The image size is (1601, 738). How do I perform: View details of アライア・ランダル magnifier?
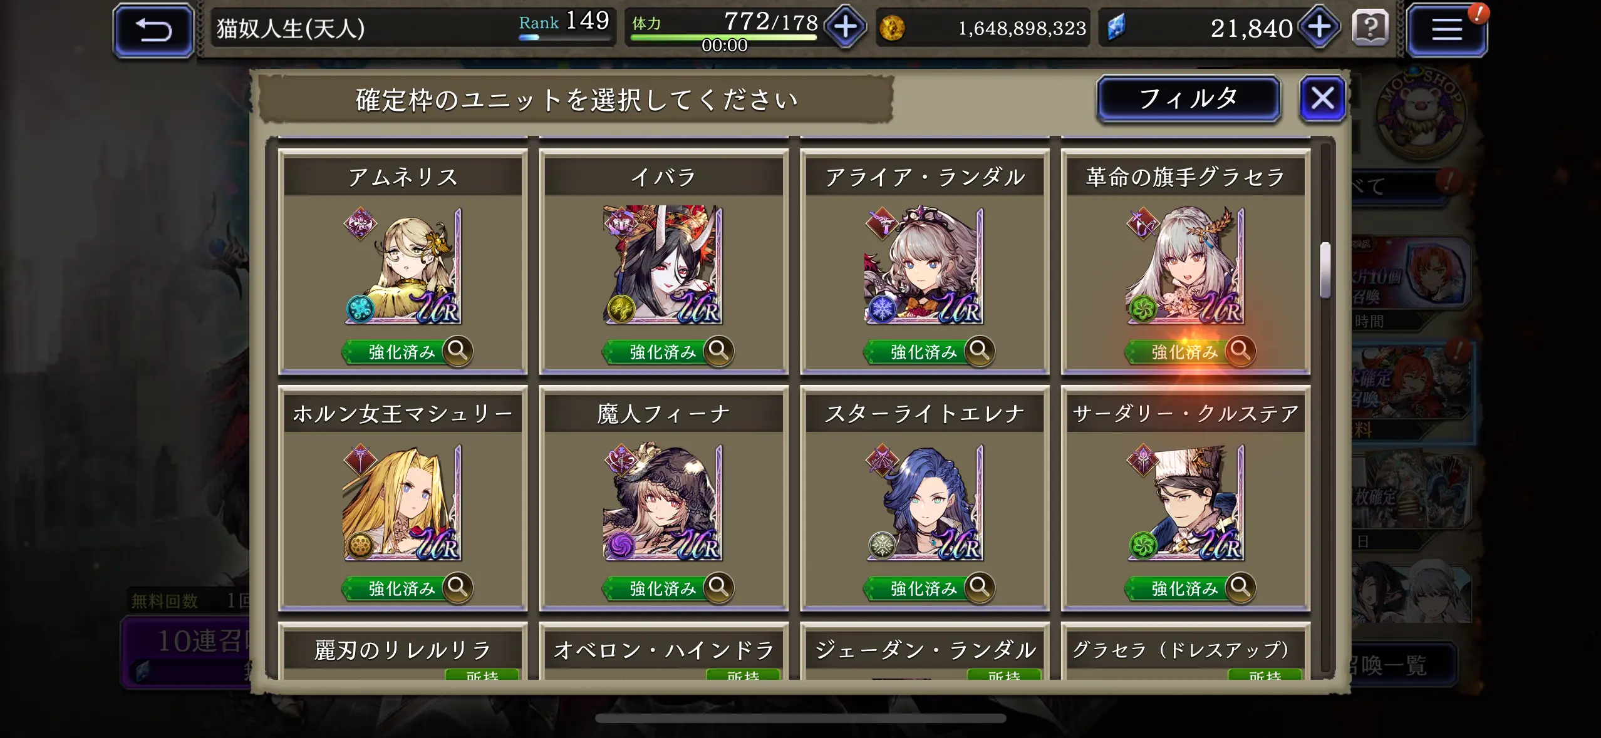coord(980,351)
